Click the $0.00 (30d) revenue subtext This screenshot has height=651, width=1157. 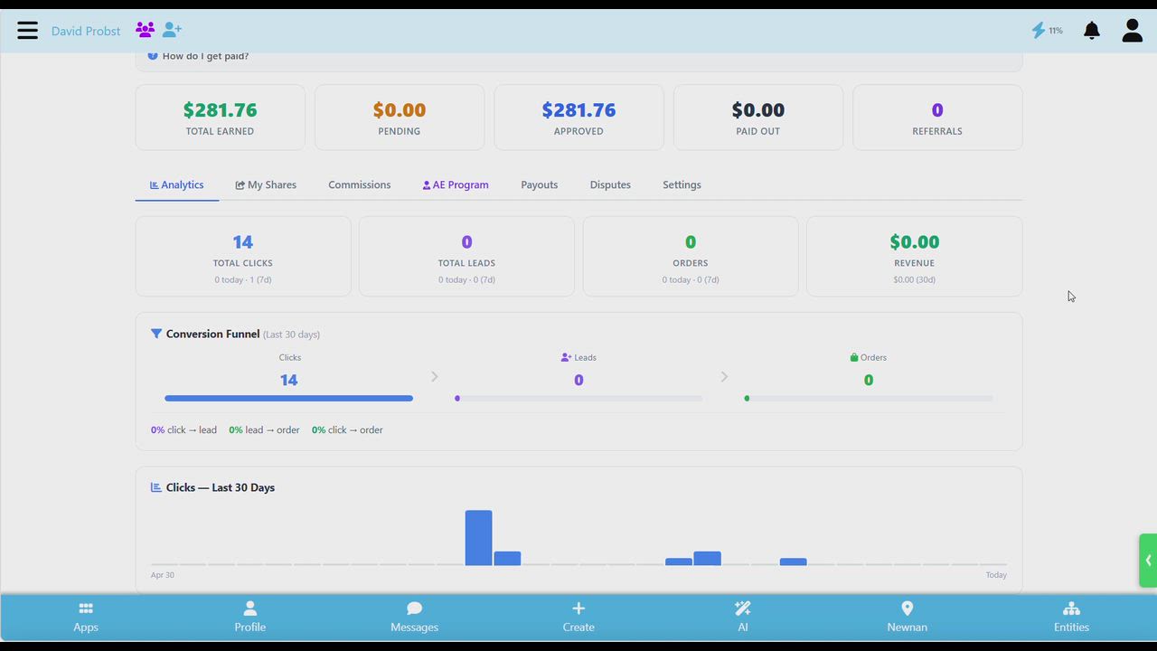click(x=914, y=279)
